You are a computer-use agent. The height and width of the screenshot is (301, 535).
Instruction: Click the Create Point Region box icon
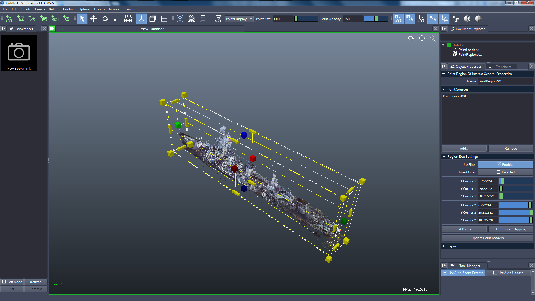[x=21, y=19]
